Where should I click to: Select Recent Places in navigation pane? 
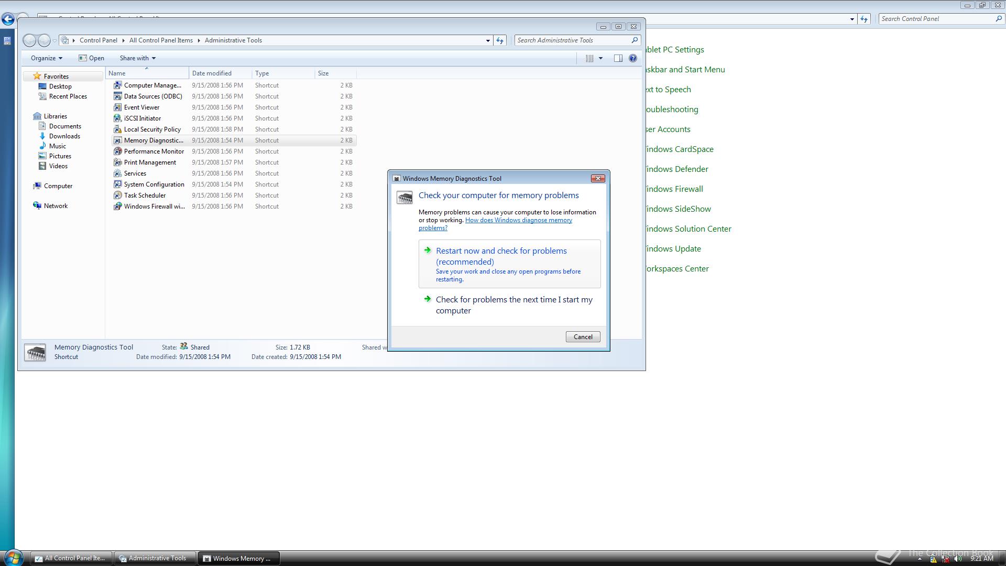pos(68,96)
